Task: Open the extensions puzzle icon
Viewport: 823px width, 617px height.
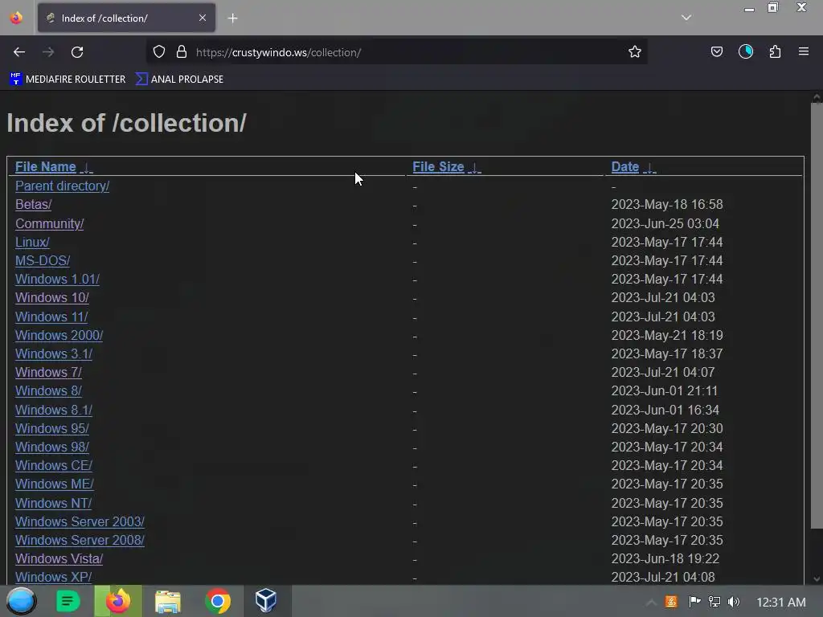Action: 775,52
